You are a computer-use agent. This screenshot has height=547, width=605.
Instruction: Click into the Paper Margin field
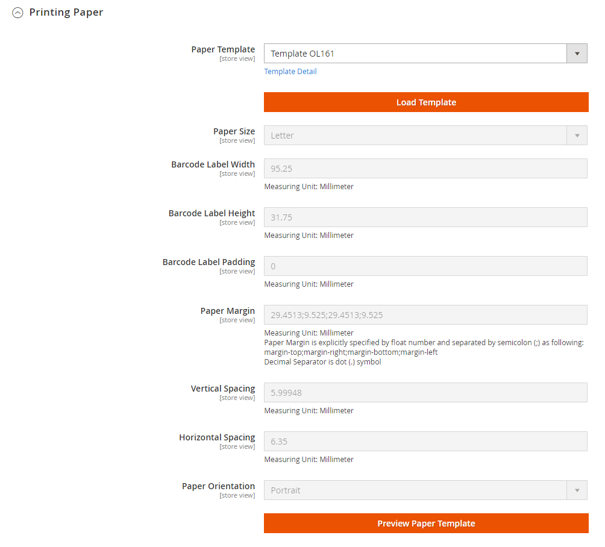coord(425,315)
